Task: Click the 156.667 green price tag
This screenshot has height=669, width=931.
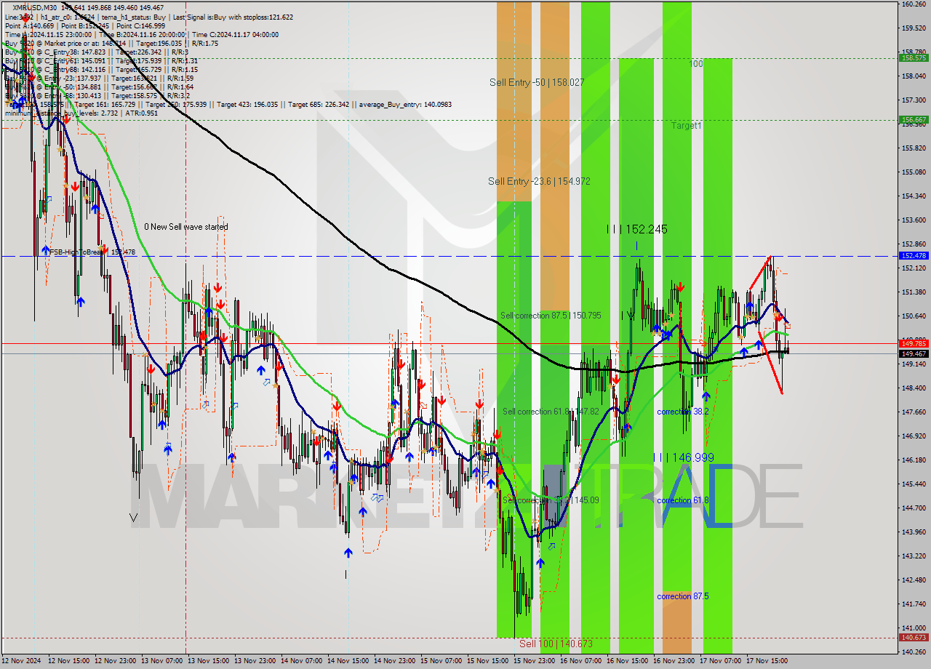Action: (914, 119)
